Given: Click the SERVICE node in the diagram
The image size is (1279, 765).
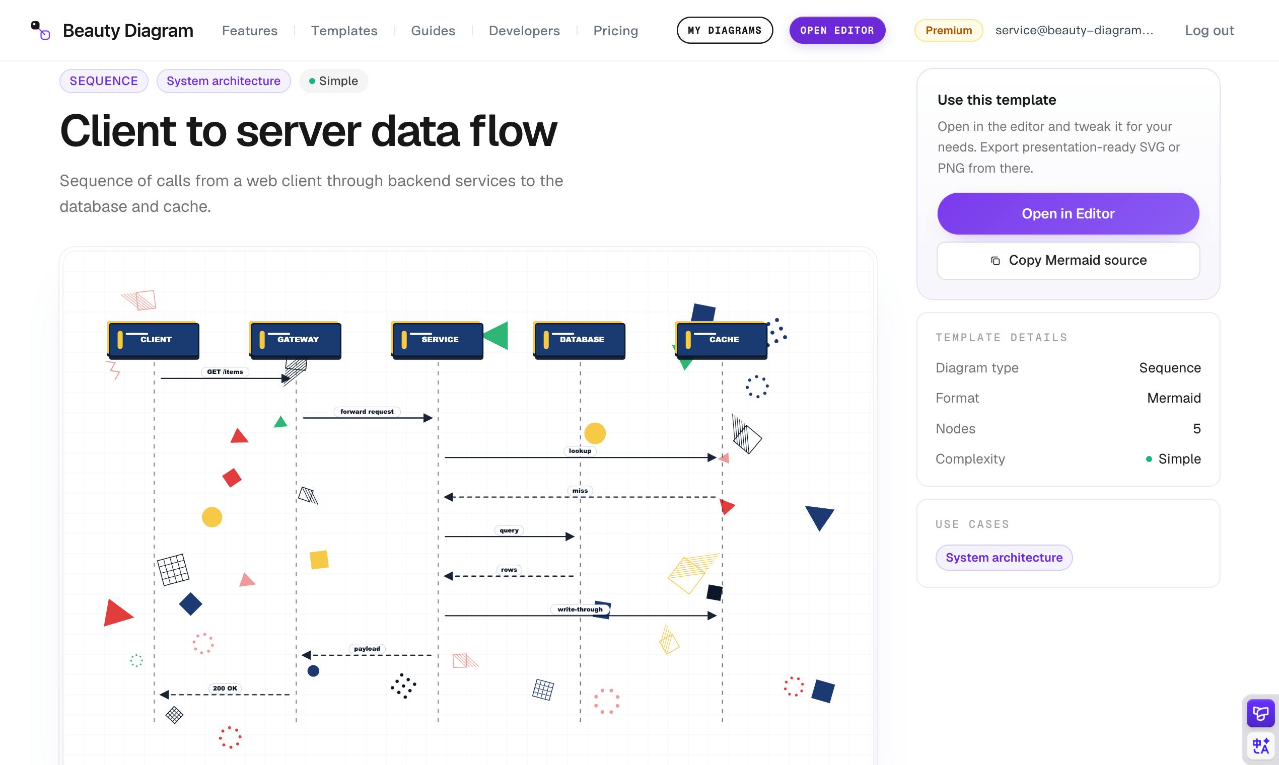Looking at the screenshot, I should tap(438, 340).
